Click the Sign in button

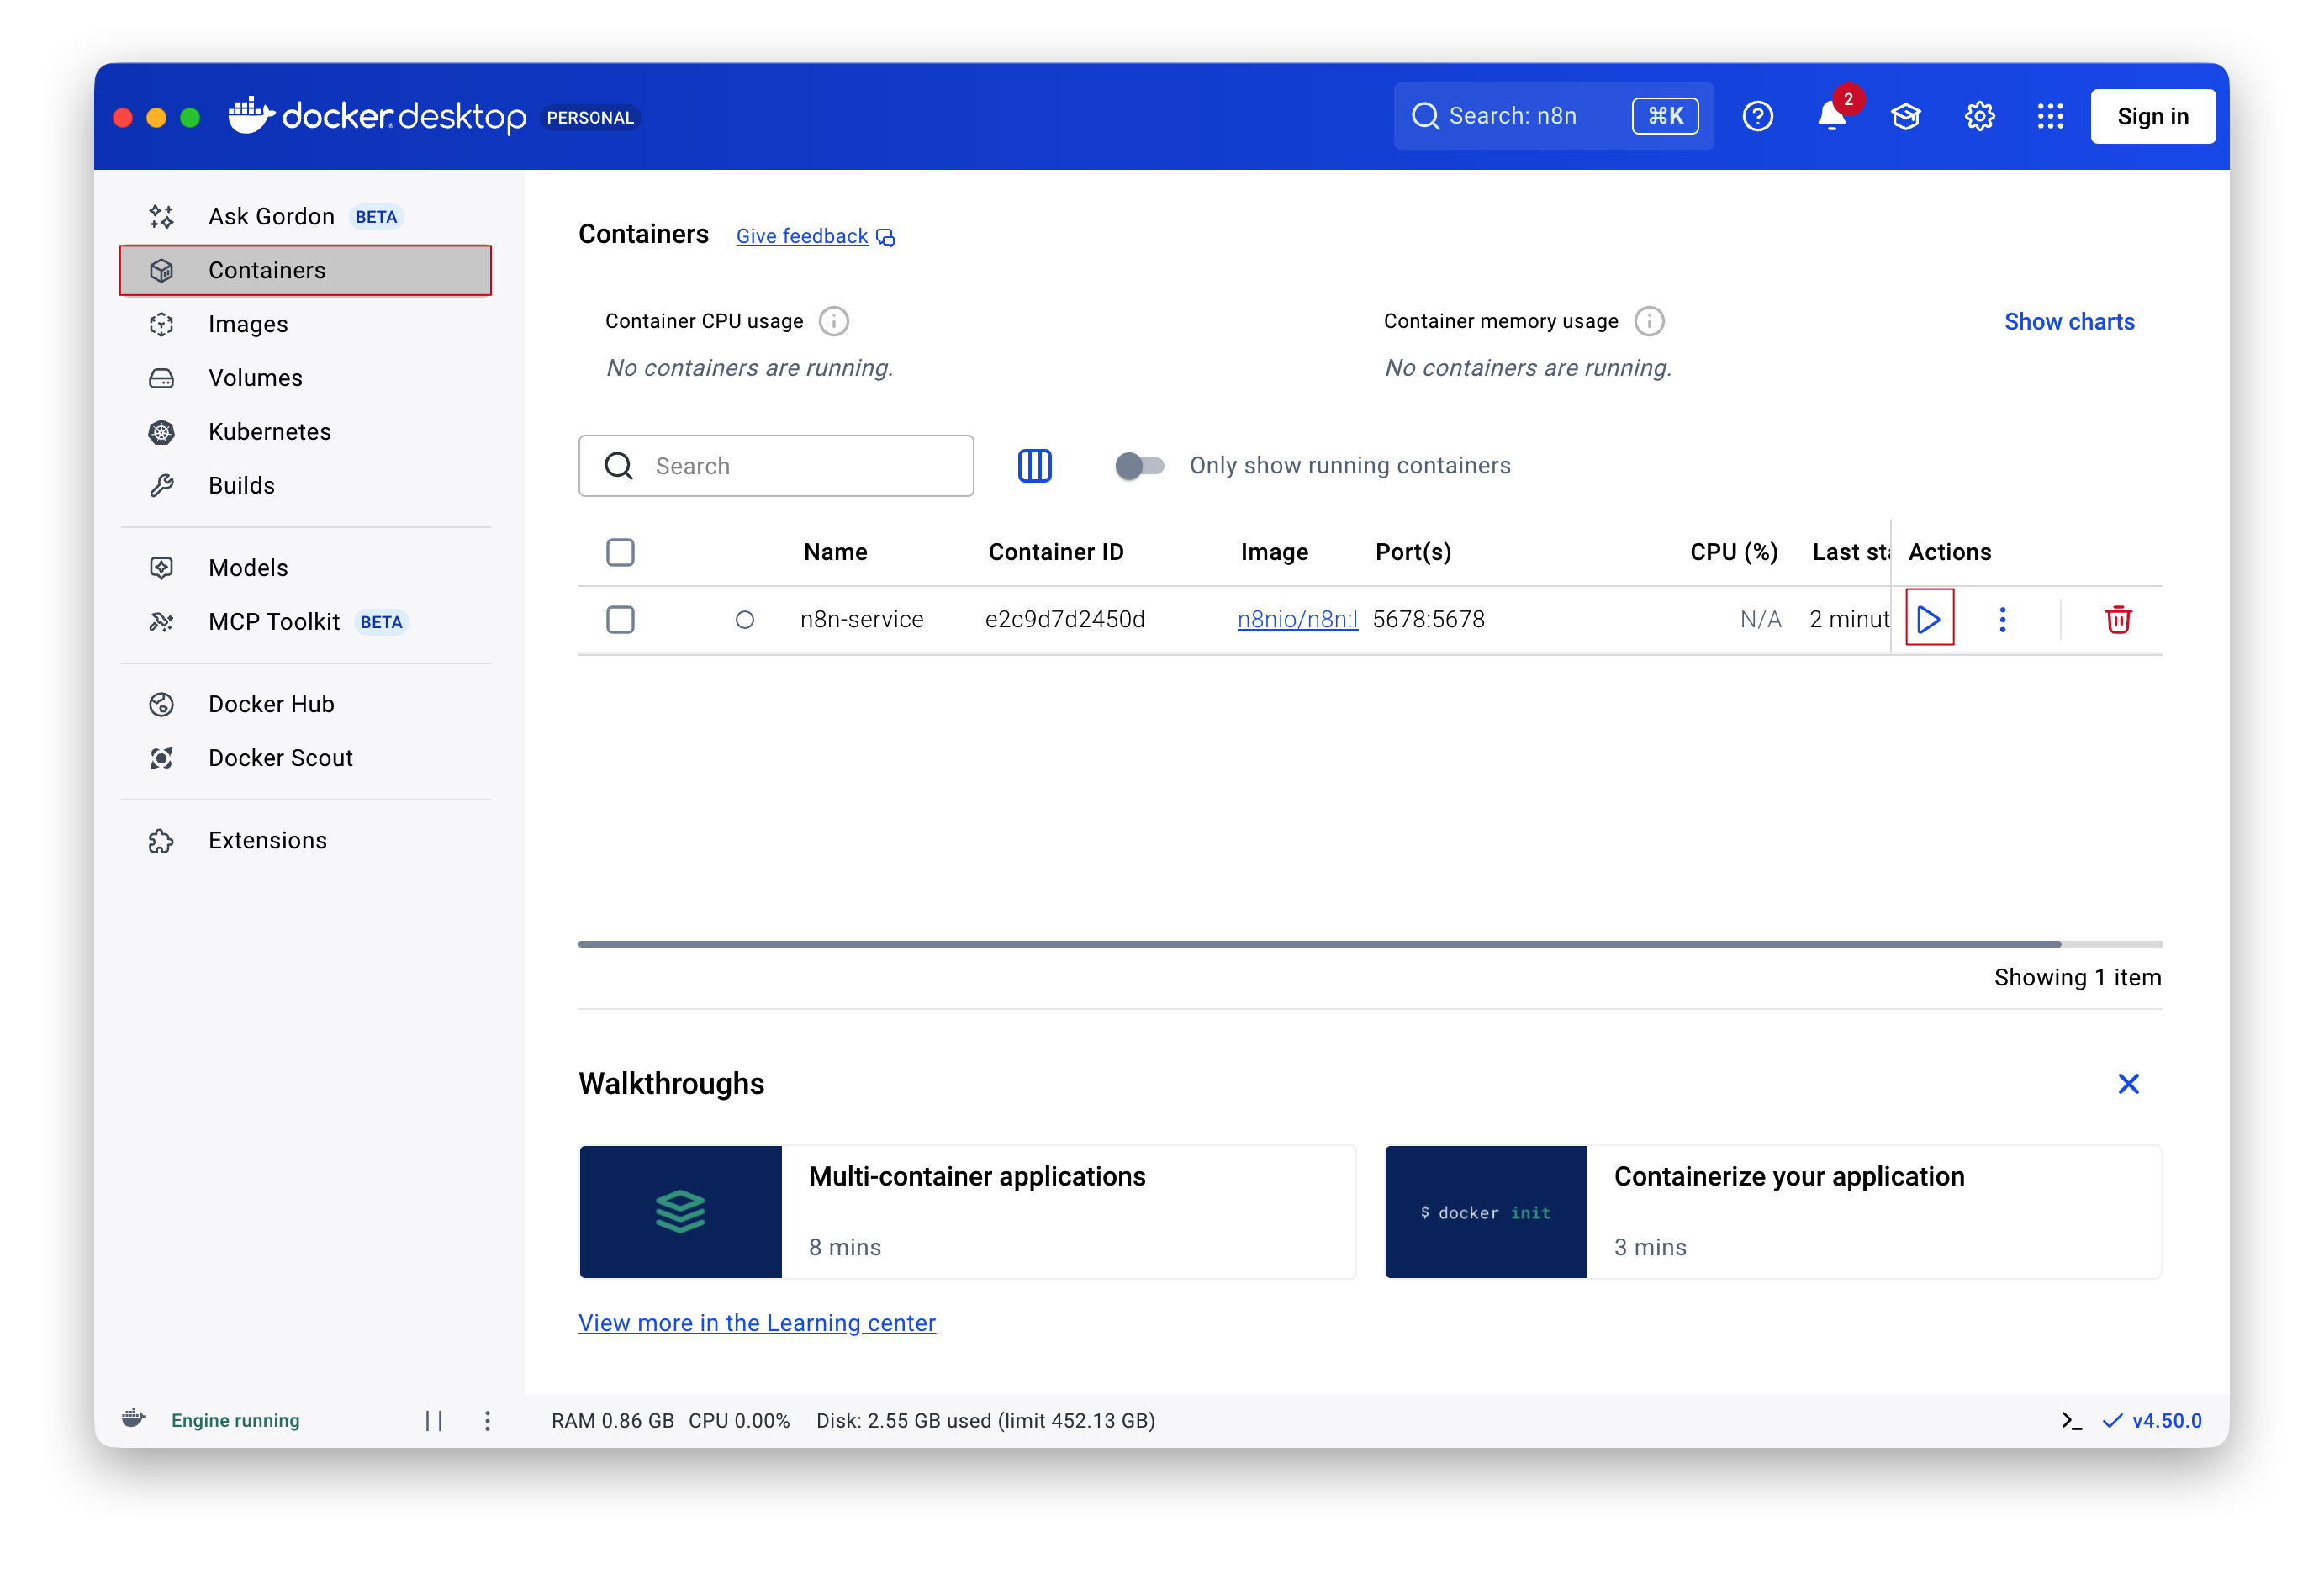[x=2152, y=117]
